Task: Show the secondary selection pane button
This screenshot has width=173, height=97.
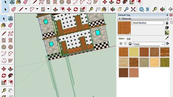Action: pos(167,23)
